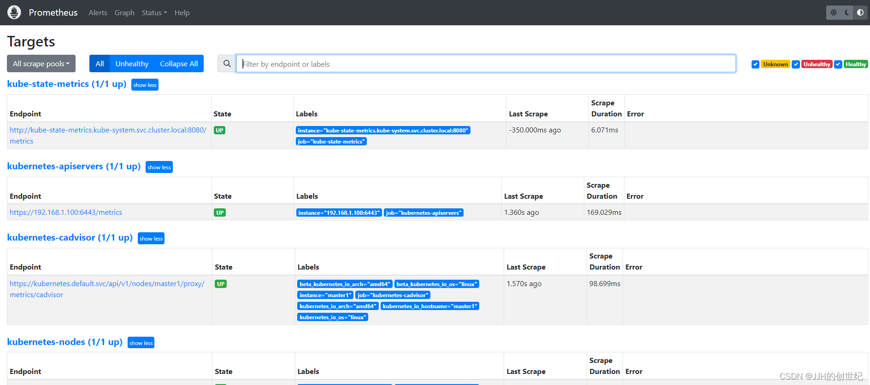
Task: Open the Status dropdown menu
Action: [x=154, y=12]
